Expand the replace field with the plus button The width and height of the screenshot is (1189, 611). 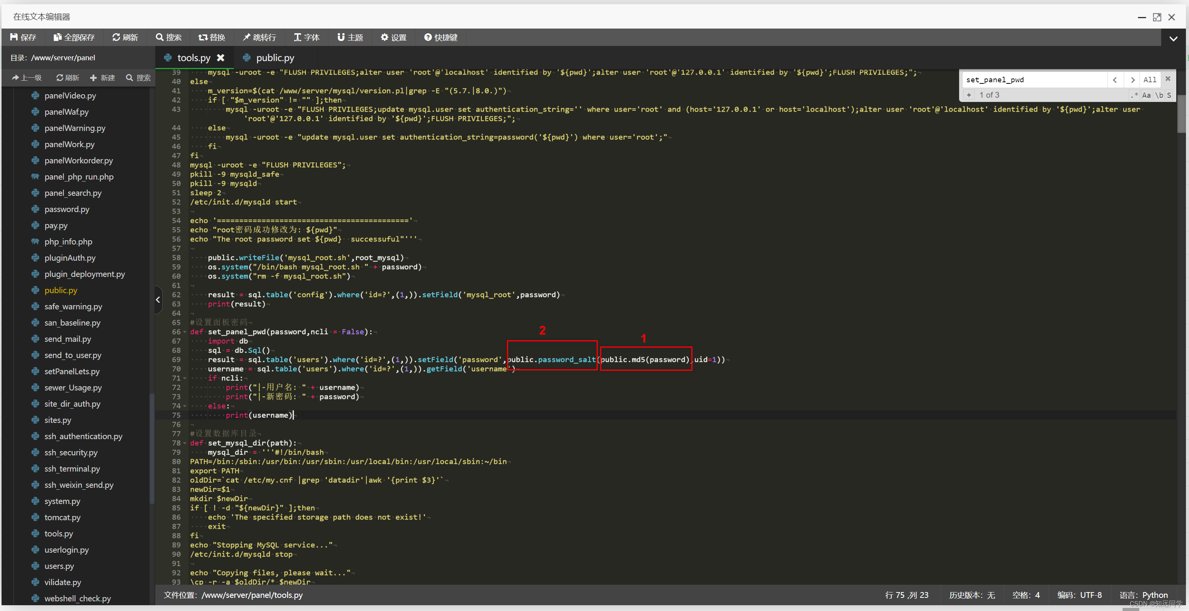[969, 95]
